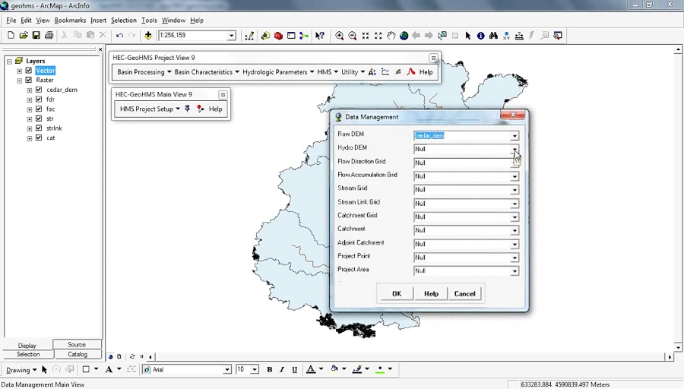Click the Raw DEM input field
Image resolution: width=684 pixels, height=389 pixels.
tap(461, 136)
